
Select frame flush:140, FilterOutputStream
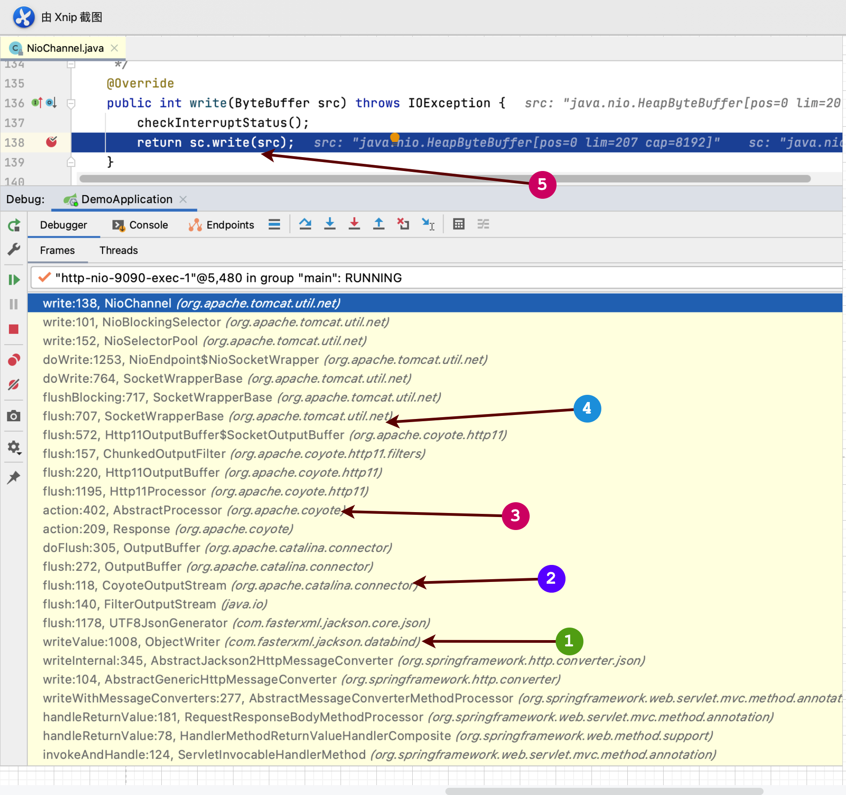pyautogui.click(x=435, y=604)
